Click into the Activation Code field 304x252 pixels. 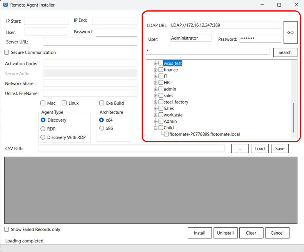(90, 63)
